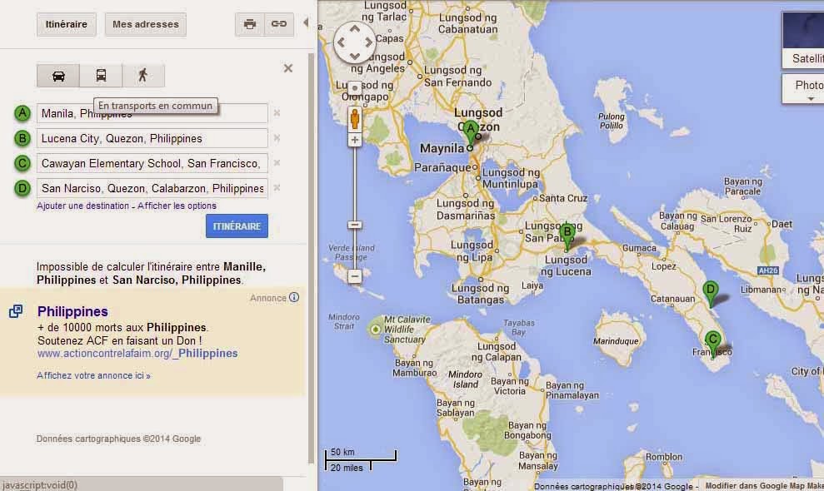
Task: Open the Itinéraire tab
Action: tap(66, 24)
